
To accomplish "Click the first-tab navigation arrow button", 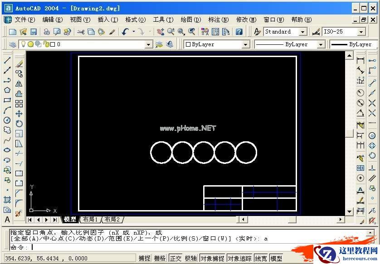I will 29,220.
